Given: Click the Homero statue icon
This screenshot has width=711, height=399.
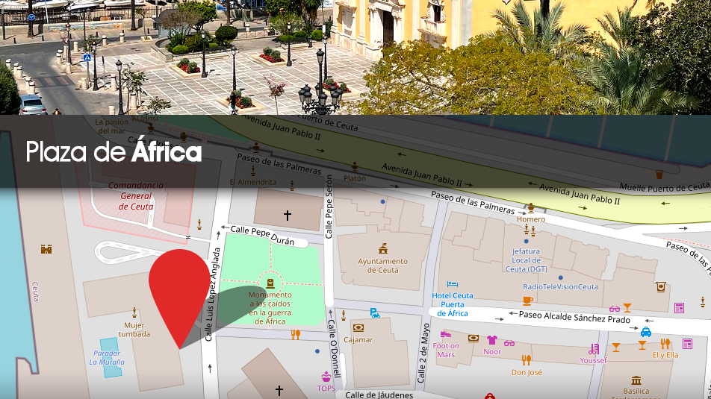Looking at the screenshot, I should pos(530,208).
